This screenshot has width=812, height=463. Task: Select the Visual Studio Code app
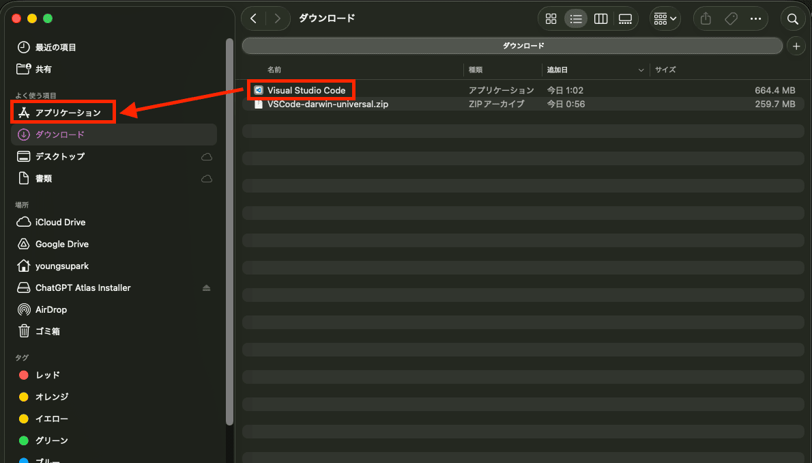[x=306, y=90]
